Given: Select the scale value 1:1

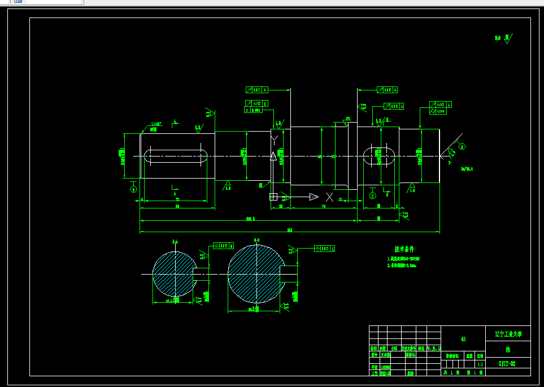Looking at the screenshot, I should click(x=480, y=364).
